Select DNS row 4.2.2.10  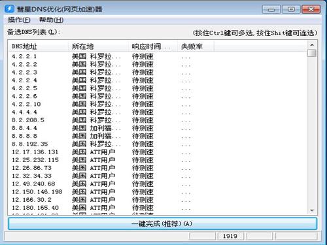(x=158, y=104)
